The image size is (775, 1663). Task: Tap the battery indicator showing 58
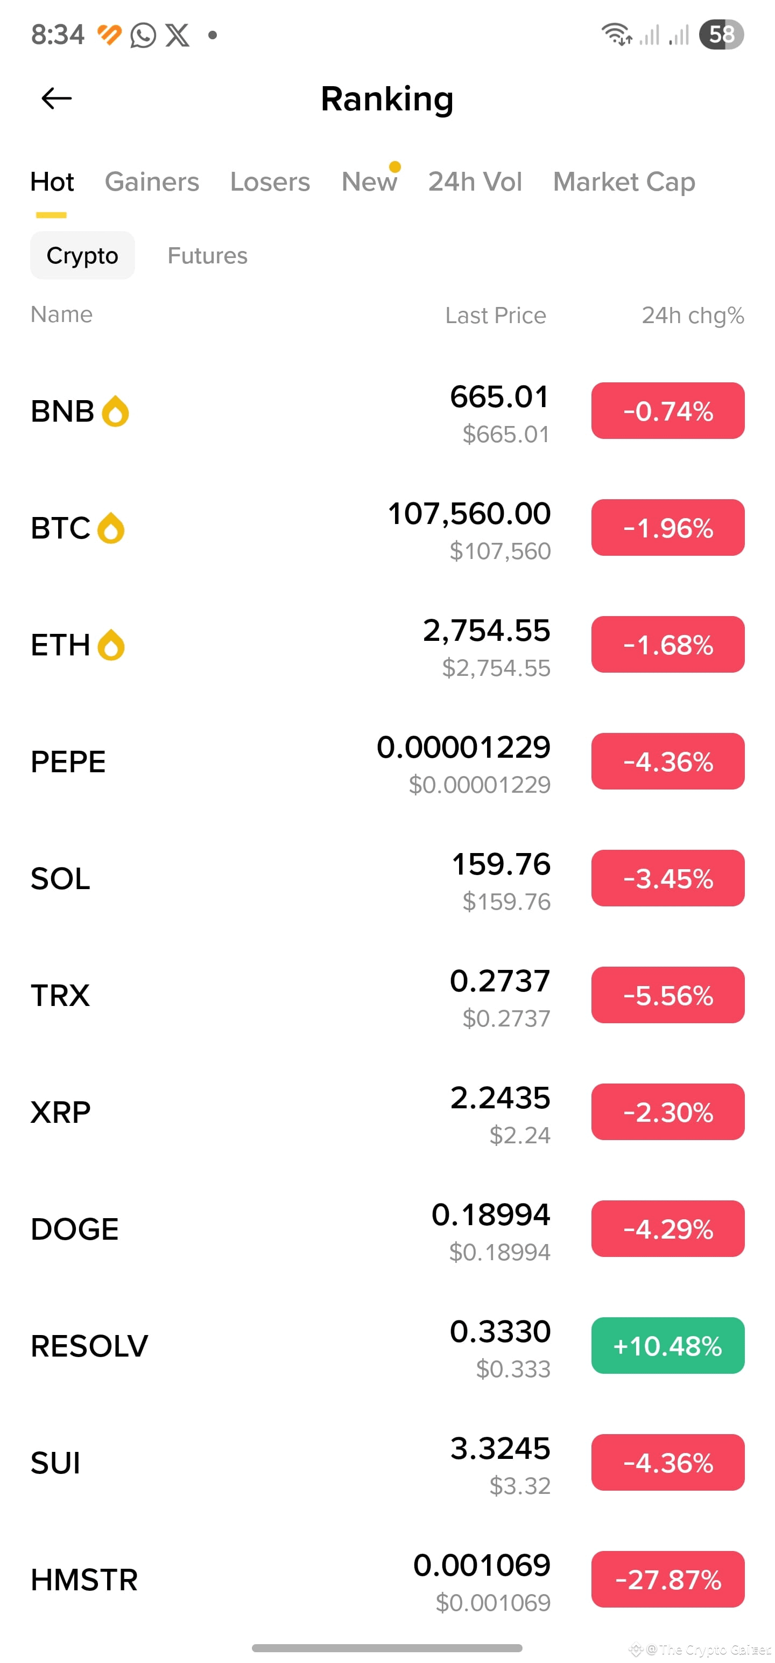click(721, 34)
